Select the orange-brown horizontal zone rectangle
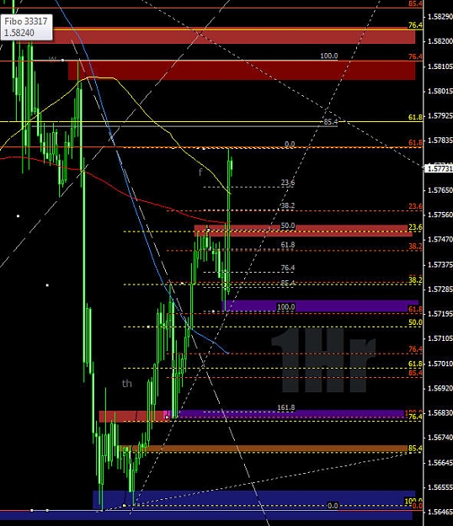Screen dimensions: 453x526 [x=264, y=449]
